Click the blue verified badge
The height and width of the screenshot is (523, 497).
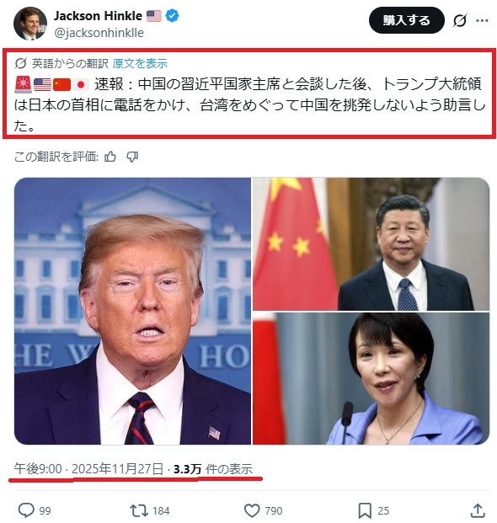click(x=172, y=16)
